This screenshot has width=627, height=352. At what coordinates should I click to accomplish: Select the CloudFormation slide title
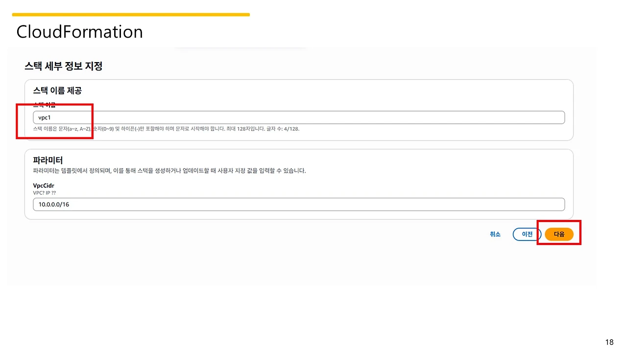tap(80, 32)
